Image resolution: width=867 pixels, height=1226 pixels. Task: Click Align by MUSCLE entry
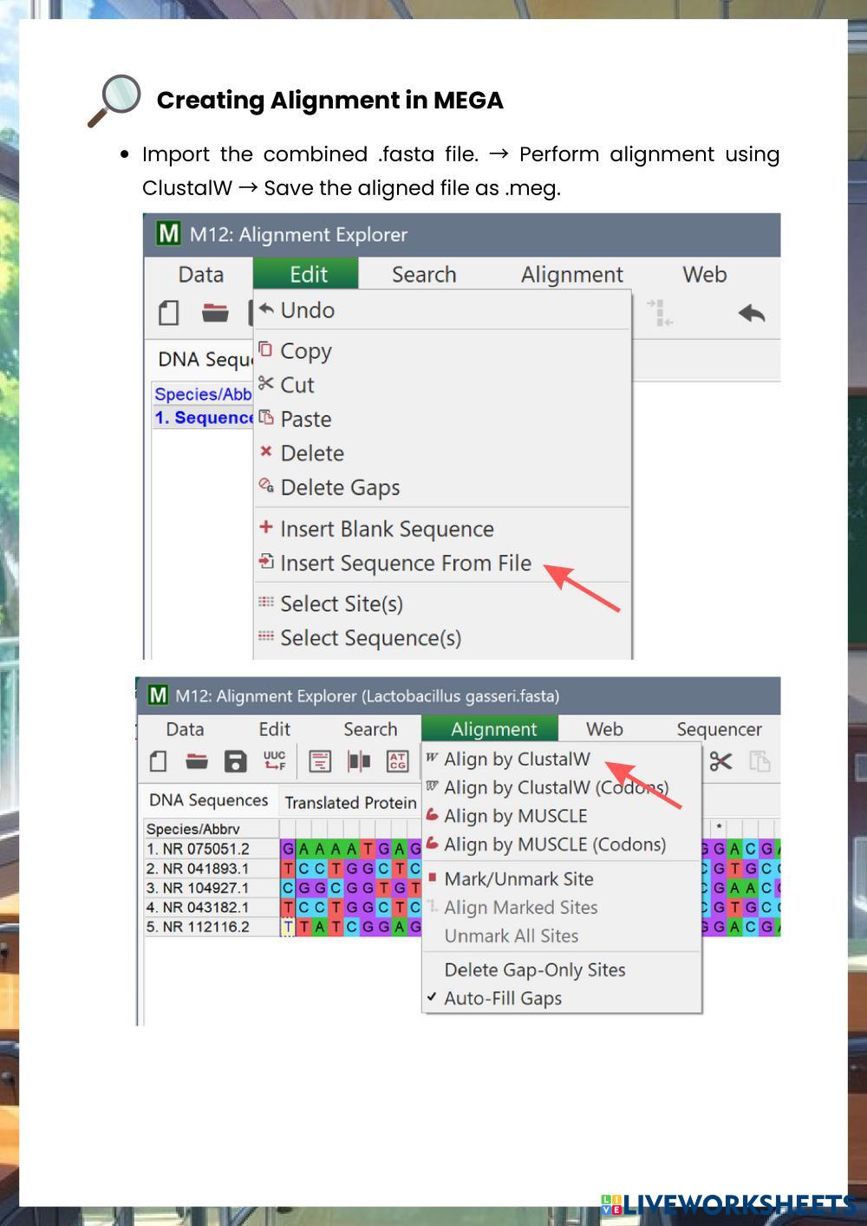coord(515,816)
